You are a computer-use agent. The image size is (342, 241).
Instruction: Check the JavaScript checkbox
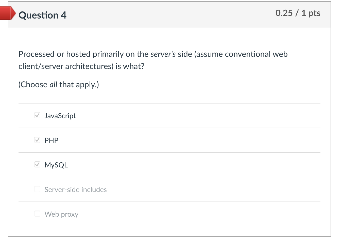(37, 115)
